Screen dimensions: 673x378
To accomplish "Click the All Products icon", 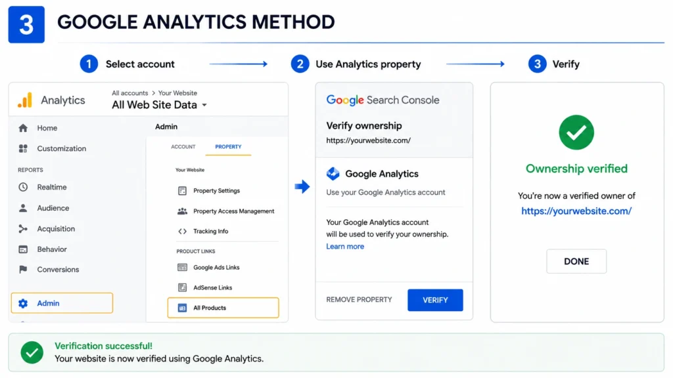I will point(183,308).
